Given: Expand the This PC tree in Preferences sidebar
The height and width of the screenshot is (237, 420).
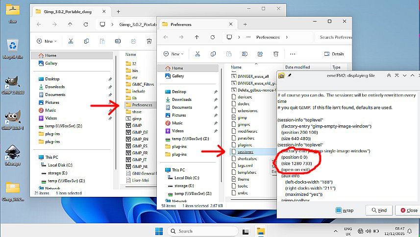Looking at the screenshot, I should point(161,170).
